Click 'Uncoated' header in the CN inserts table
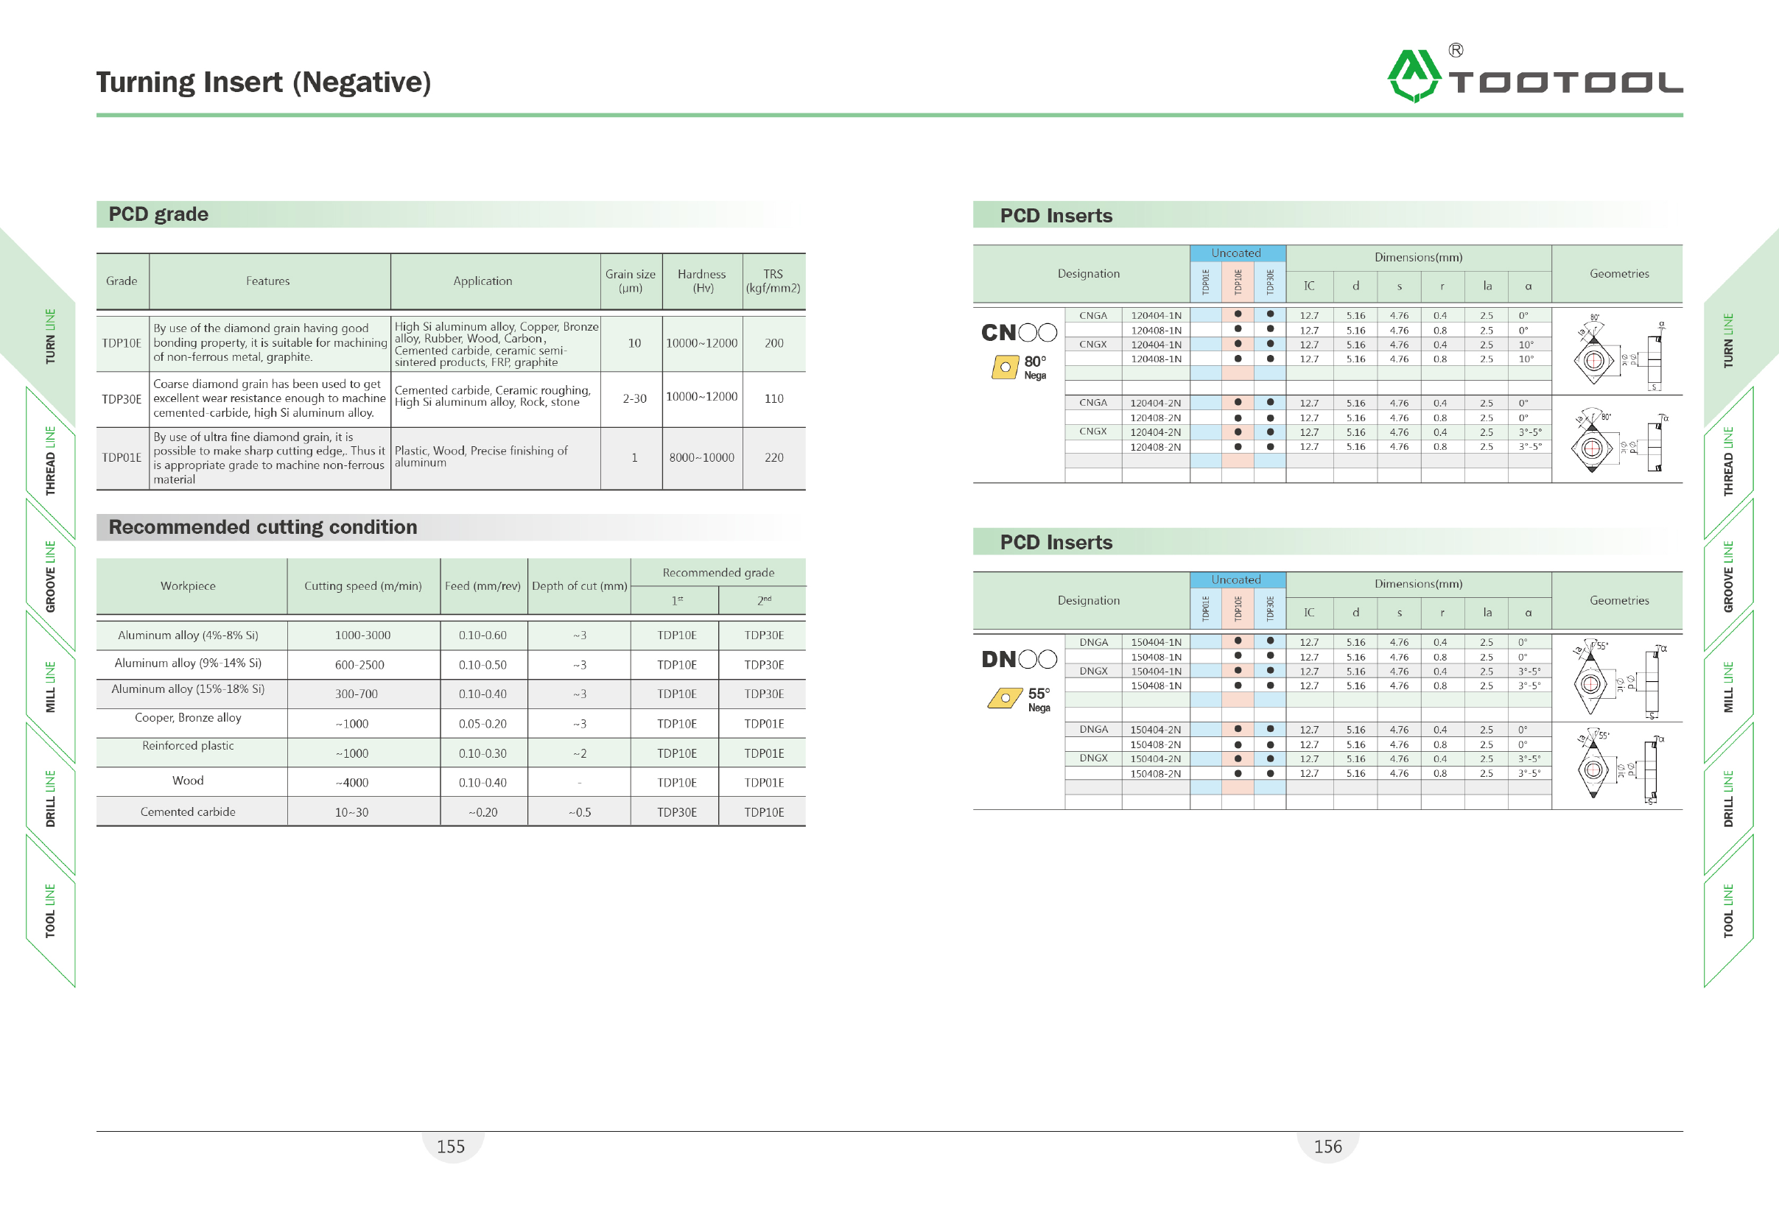This screenshot has height=1215, width=1779. pyautogui.click(x=1236, y=253)
